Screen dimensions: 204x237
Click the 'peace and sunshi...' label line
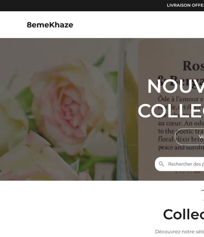pos(181,148)
